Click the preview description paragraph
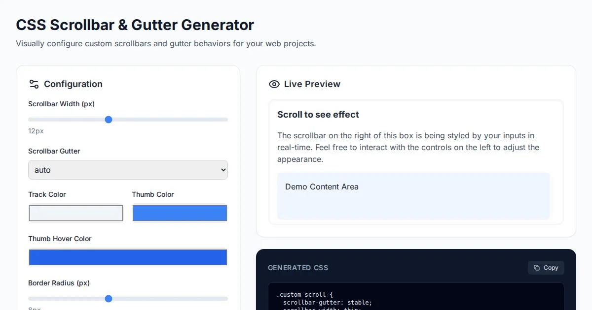Image resolution: width=592 pixels, height=310 pixels. tap(408, 147)
